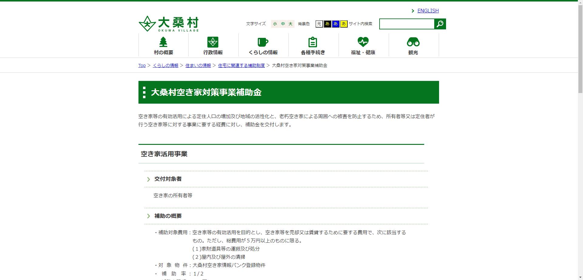
Task: Open the 各種手続き menu label
Action: click(313, 52)
